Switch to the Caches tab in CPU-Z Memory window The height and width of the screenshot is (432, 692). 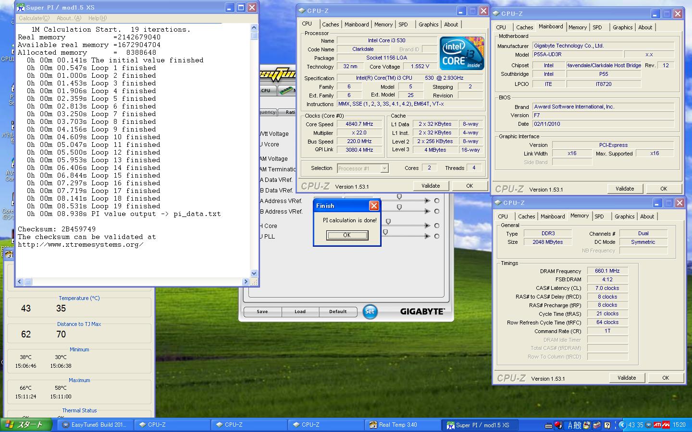[x=526, y=216]
